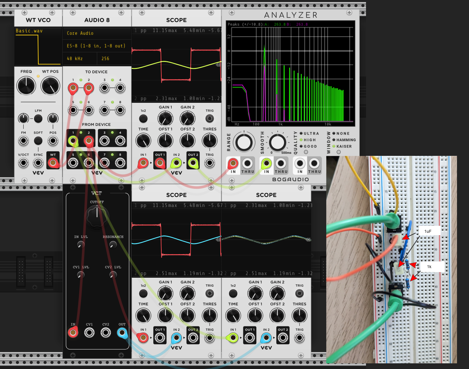Click the V/OCT input jack on WT VCO
469x369 pixels.
tap(23, 163)
